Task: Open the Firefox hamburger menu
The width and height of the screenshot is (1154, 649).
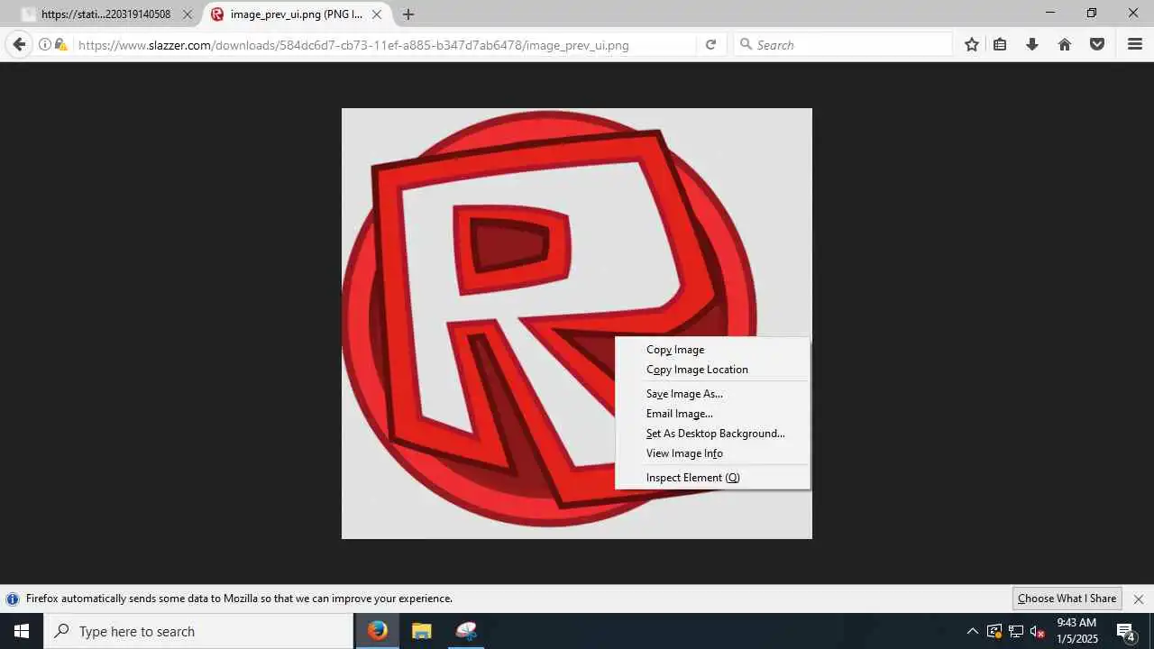Action: pyautogui.click(x=1135, y=44)
